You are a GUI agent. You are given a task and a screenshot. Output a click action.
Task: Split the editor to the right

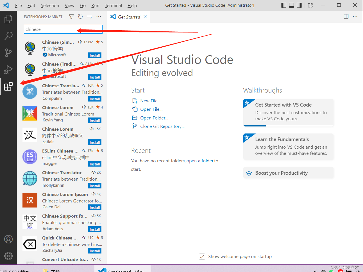346,17
